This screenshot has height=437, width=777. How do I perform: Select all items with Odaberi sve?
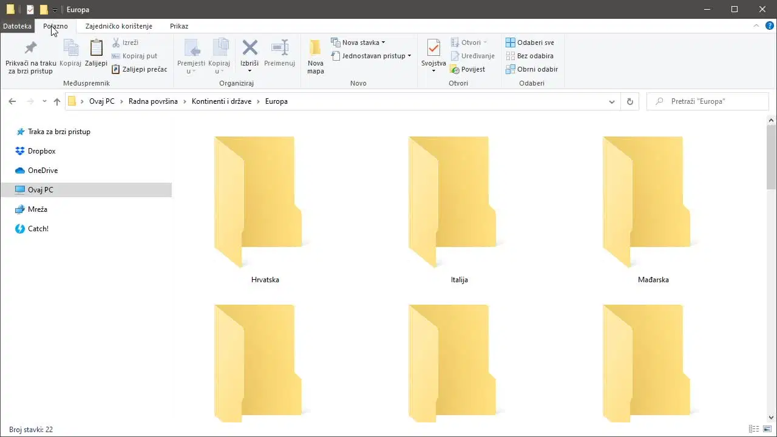pyautogui.click(x=530, y=42)
